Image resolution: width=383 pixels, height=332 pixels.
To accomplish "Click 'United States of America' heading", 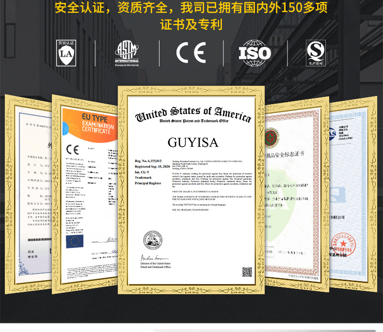I will pos(193,114).
